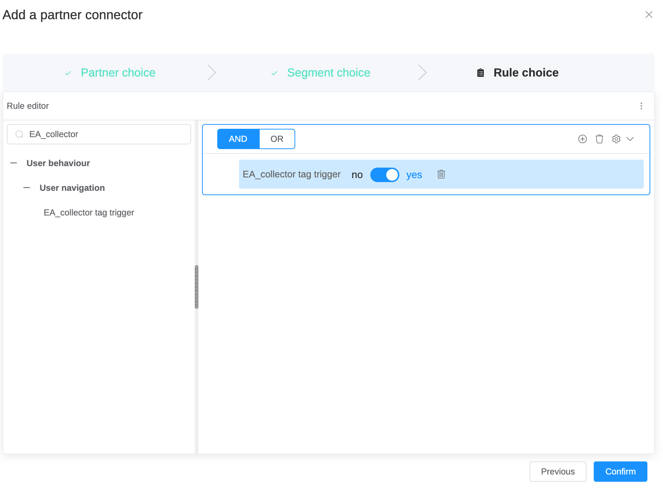Select the OR operator

pos(277,139)
